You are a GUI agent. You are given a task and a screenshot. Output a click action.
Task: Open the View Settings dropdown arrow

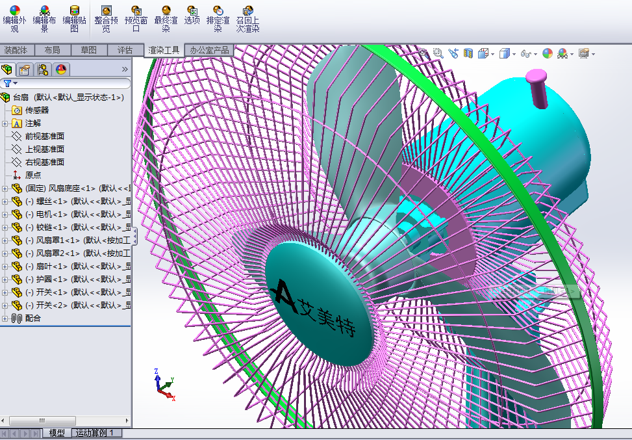tap(593, 54)
